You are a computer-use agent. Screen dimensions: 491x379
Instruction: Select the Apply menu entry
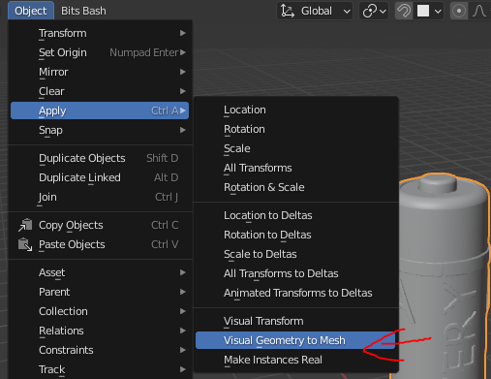(x=100, y=111)
